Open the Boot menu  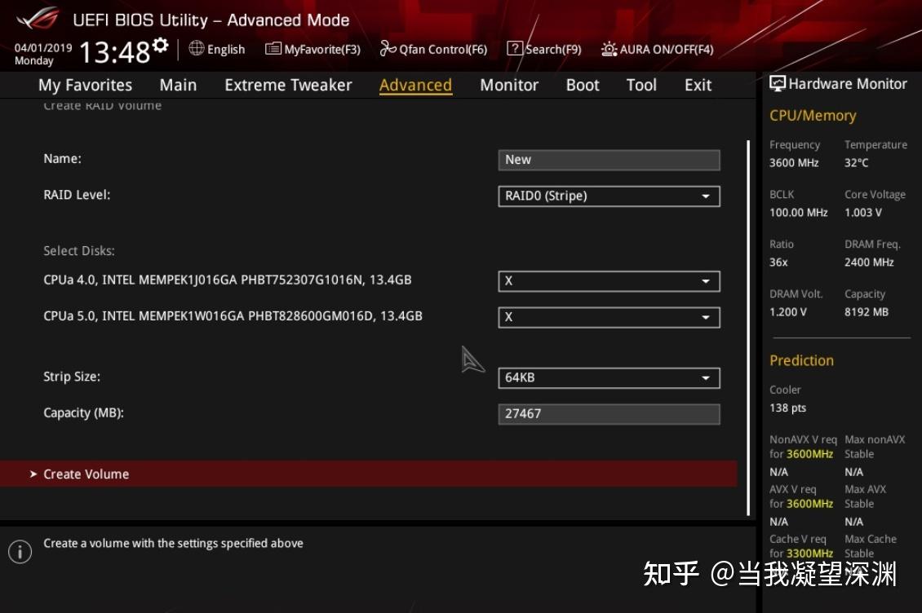tap(582, 85)
